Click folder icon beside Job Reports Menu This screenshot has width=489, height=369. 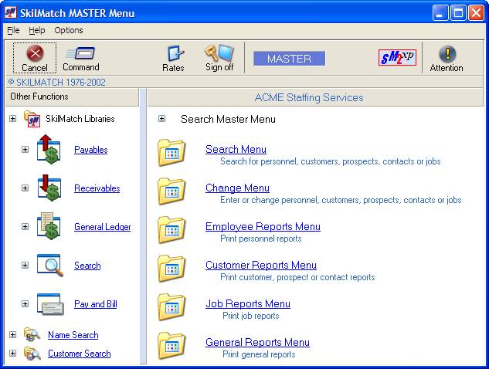pos(171,307)
